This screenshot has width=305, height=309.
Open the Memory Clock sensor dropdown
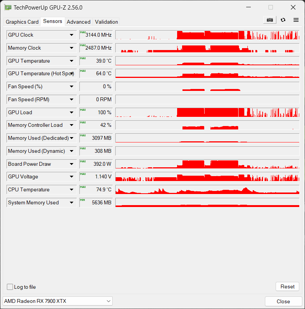point(71,48)
